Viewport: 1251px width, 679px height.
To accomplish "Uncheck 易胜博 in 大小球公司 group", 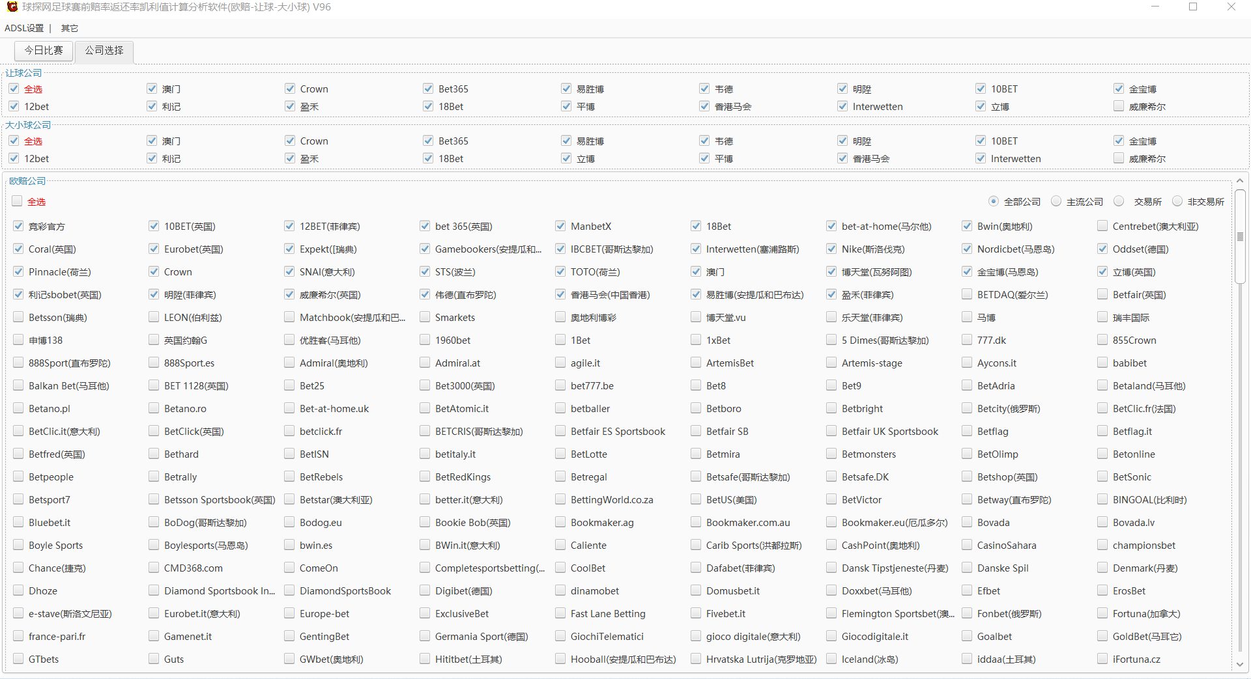I will click(x=566, y=141).
